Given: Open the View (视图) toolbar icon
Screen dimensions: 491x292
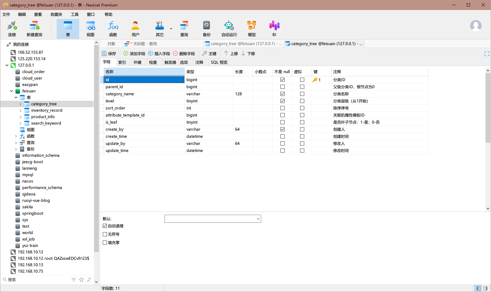Looking at the screenshot, I should pyautogui.click(x=90, y=29).
